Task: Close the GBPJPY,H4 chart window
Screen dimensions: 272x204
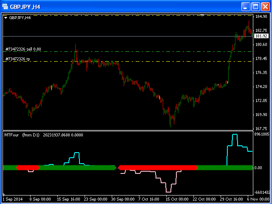Action: point(265,6)
